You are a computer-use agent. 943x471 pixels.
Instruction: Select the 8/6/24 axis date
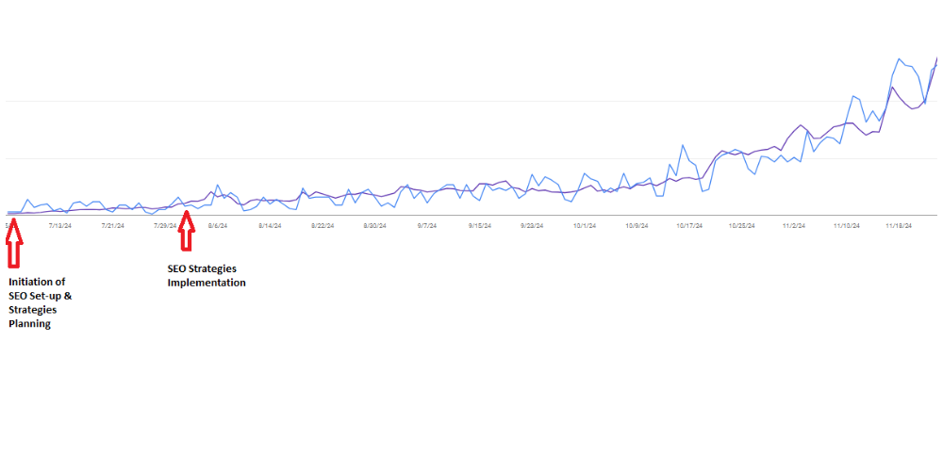click(x=218, y=226)
